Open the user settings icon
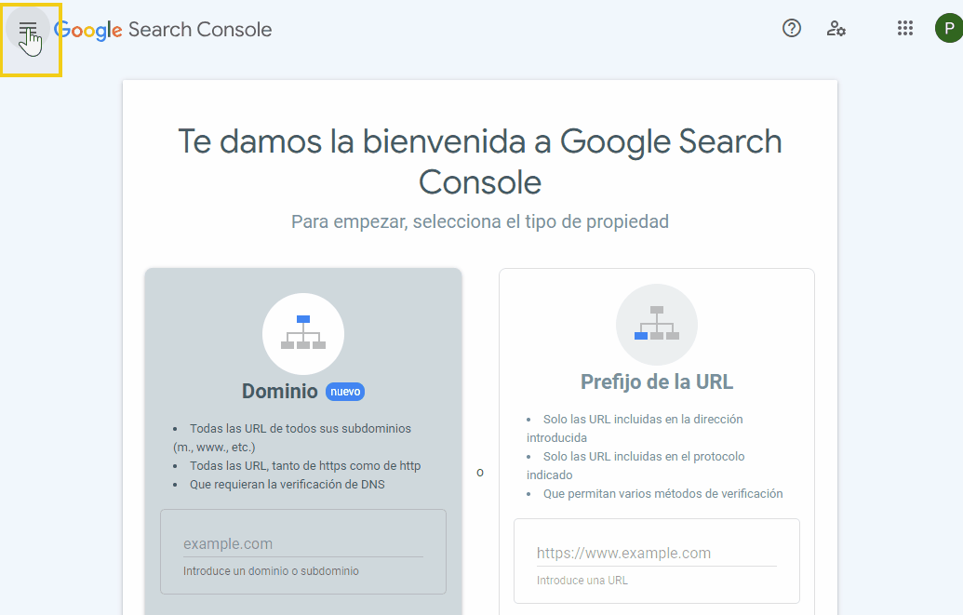 pos(836,28)
